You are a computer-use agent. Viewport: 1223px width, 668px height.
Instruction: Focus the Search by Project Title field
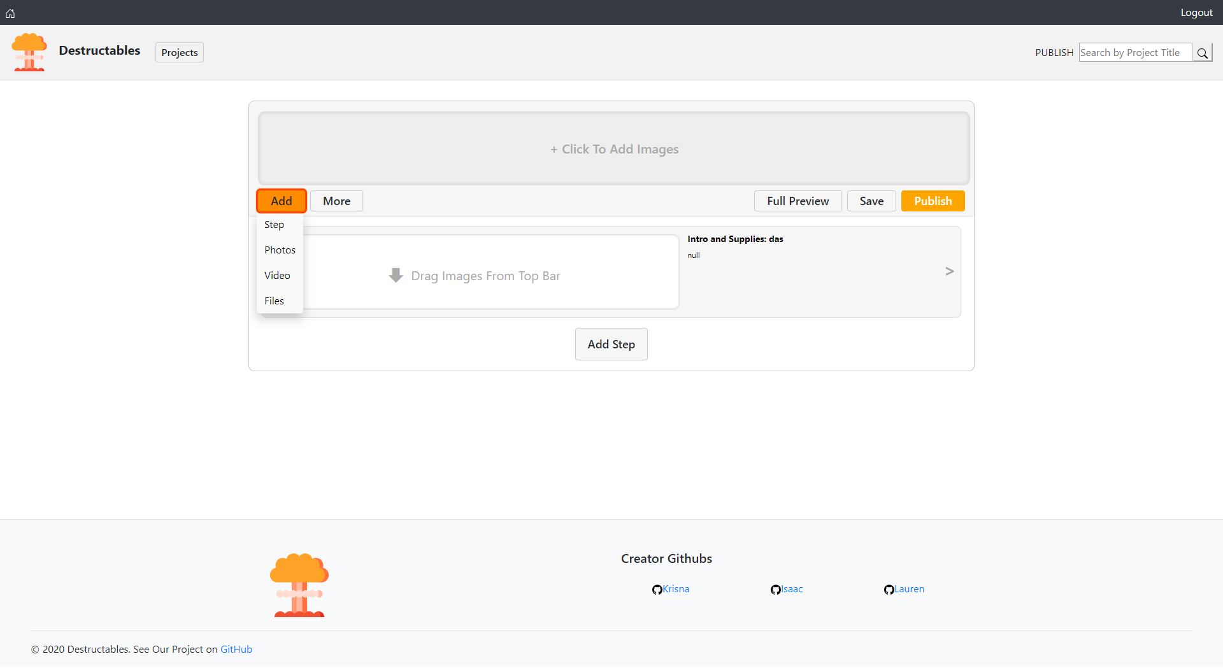pyautogui.click(x=1134, y=53)
